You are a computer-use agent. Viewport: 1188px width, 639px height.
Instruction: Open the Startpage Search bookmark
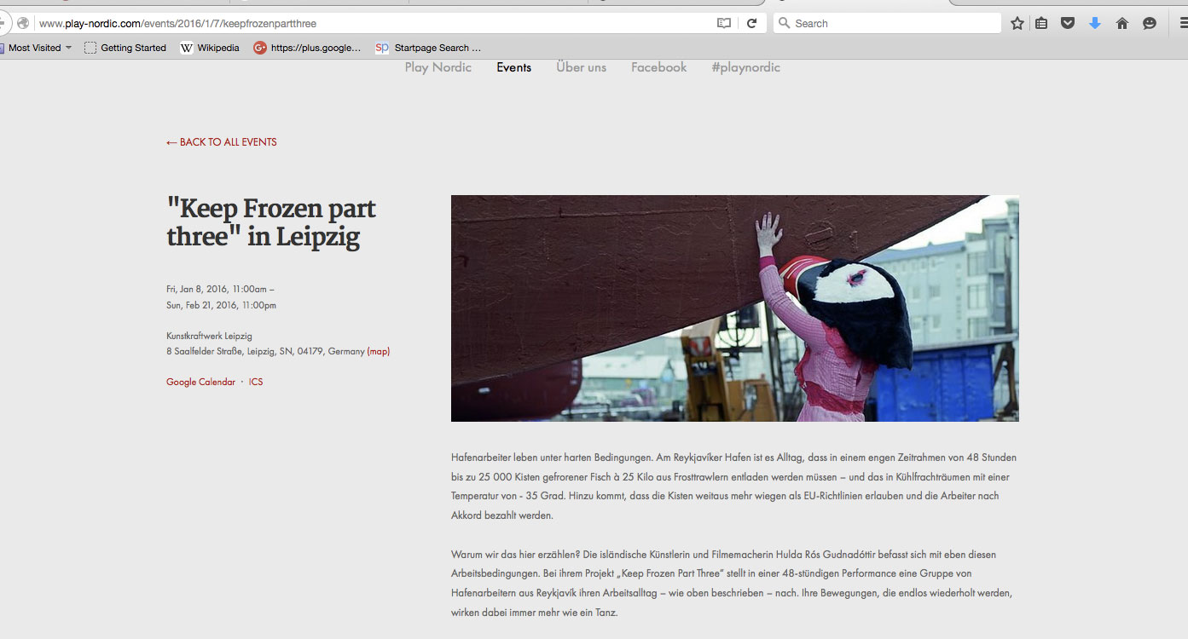[428, 48]
